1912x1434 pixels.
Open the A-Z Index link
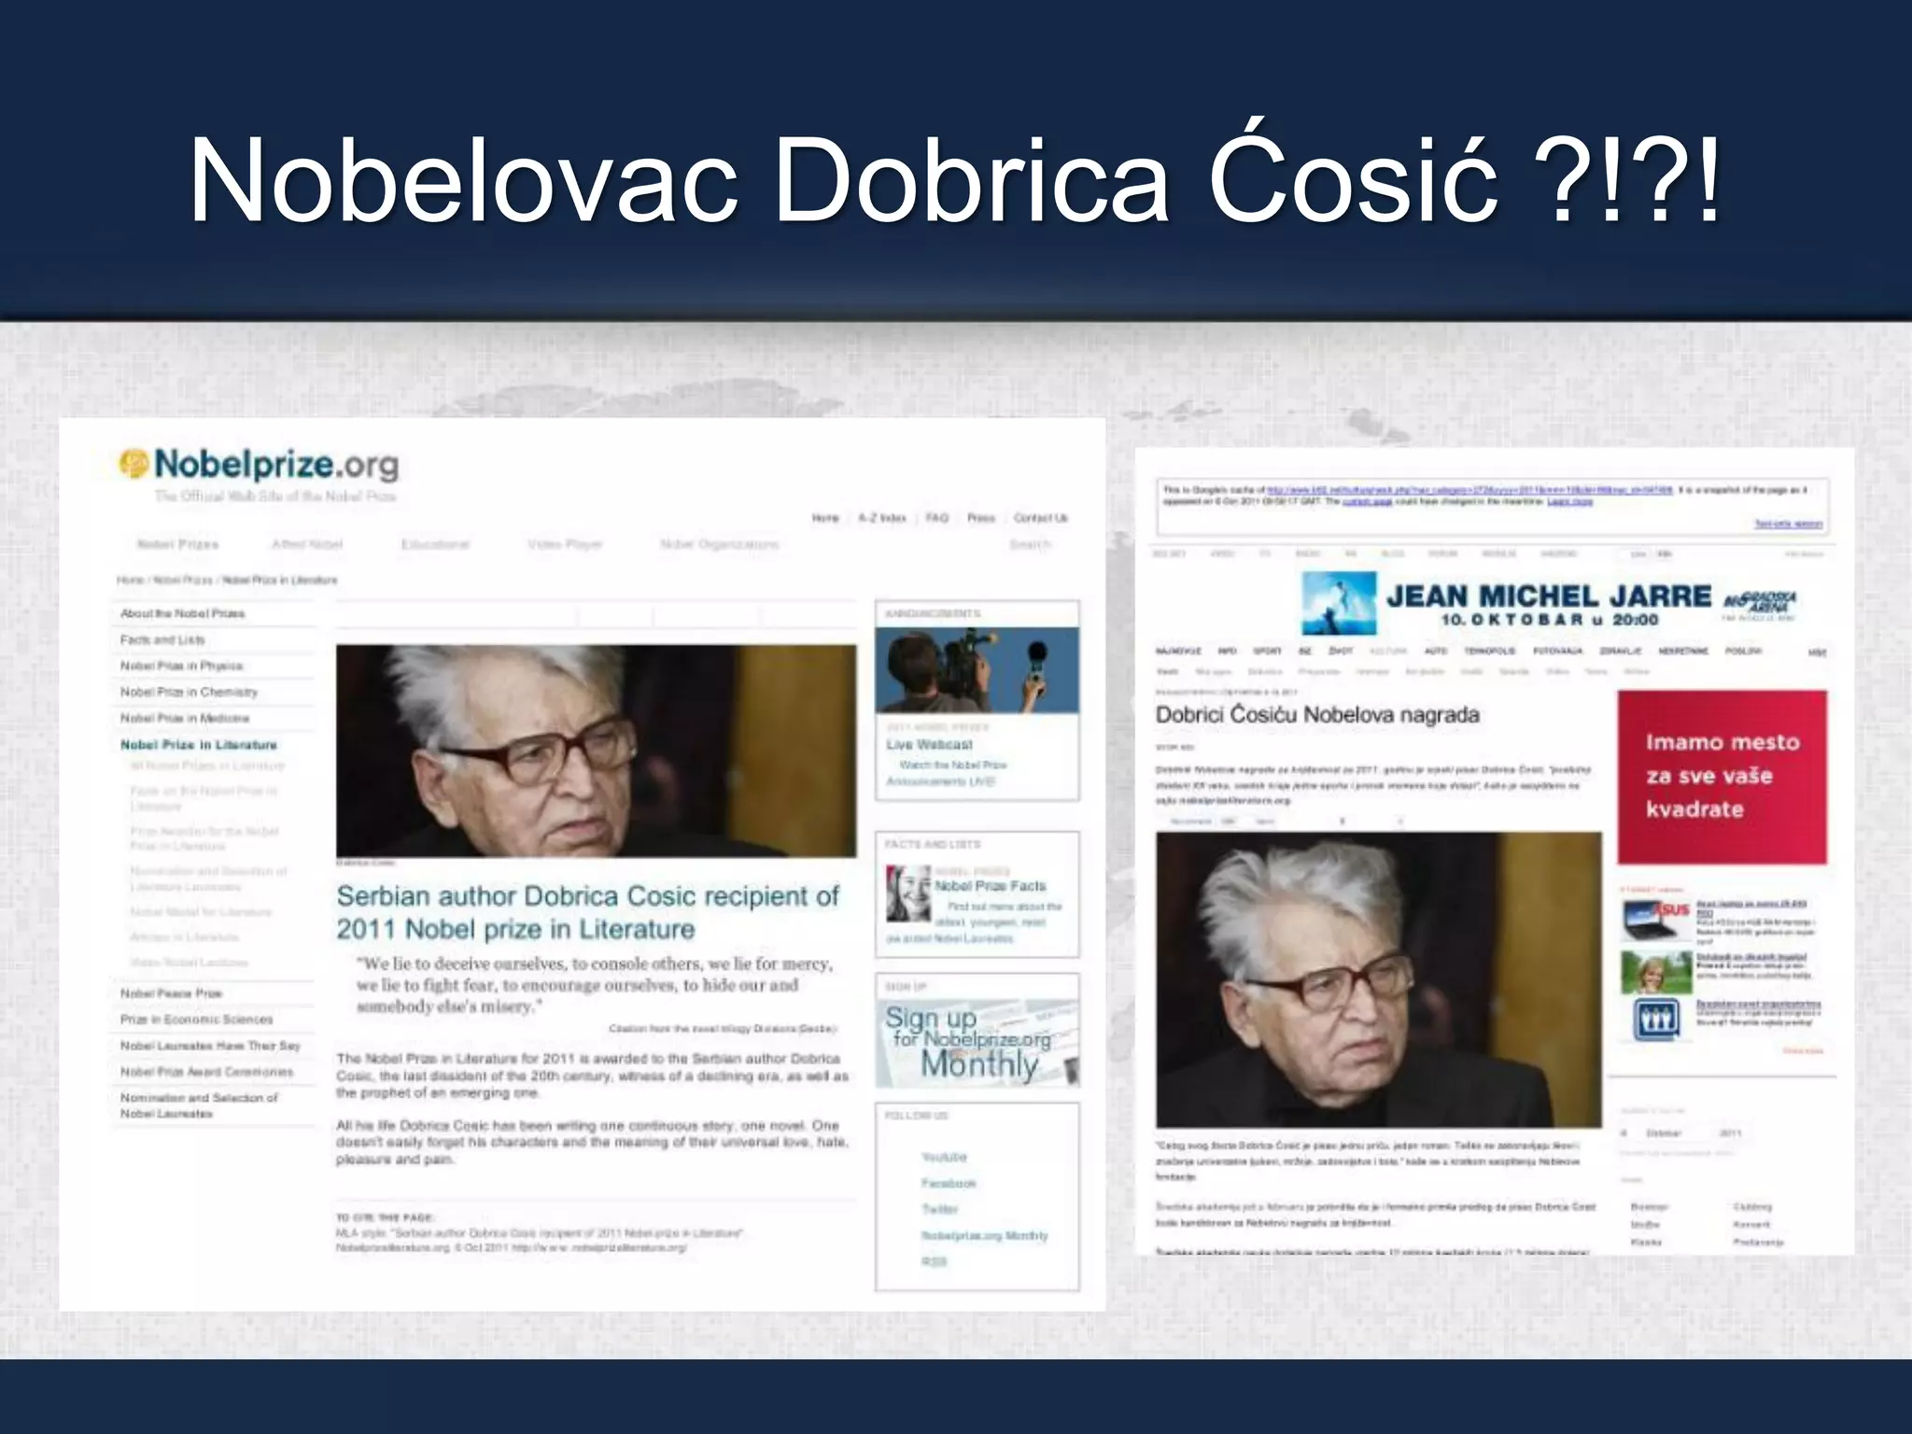pos(882,518)
